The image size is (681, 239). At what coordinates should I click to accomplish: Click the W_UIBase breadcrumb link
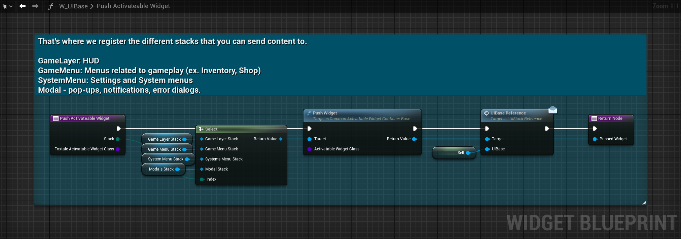tap(73, 6)
